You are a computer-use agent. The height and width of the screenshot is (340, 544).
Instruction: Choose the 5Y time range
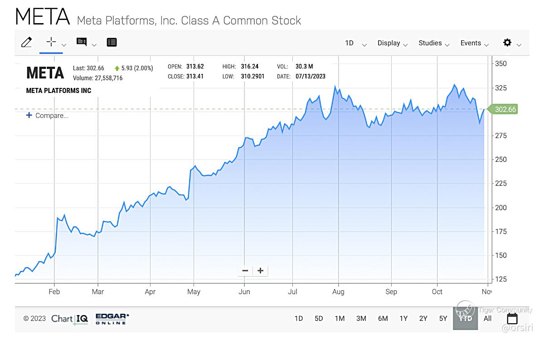click(x=443, y=318)
